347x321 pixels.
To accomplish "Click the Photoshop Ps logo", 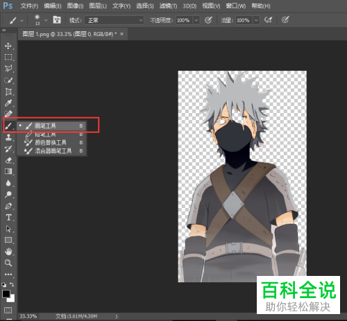I will point(8,6).
